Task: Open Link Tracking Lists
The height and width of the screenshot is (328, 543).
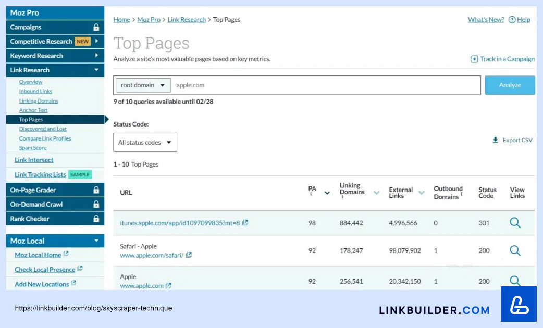Action: coord(40,175)
